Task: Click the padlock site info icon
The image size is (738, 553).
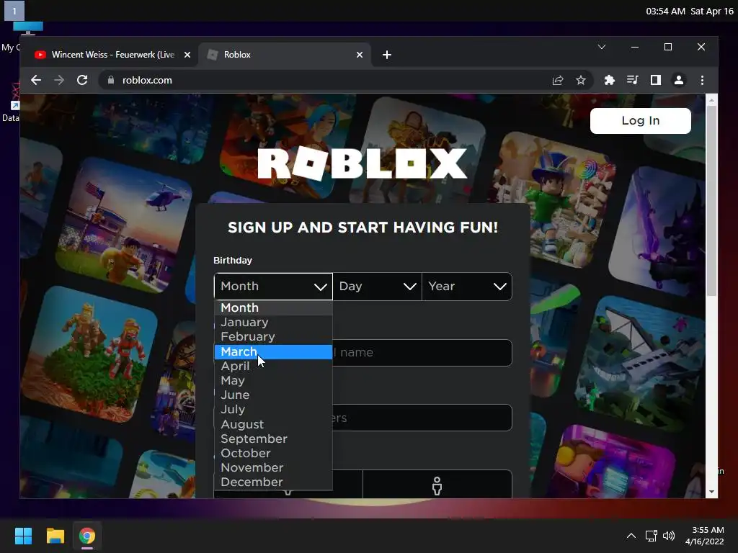Action: coord(110,80)
